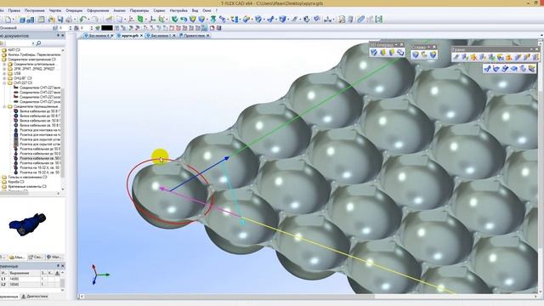Select the Короба СЭ folder
The height and width of the screenshot is (306, 544).
pos(14,182)
